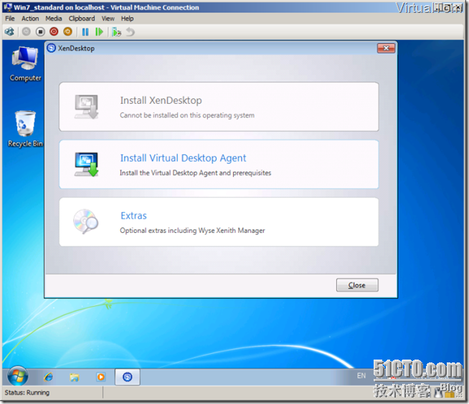Click the Extras heading link
Screen dimensions: 469x404
(x=133, y=216)
